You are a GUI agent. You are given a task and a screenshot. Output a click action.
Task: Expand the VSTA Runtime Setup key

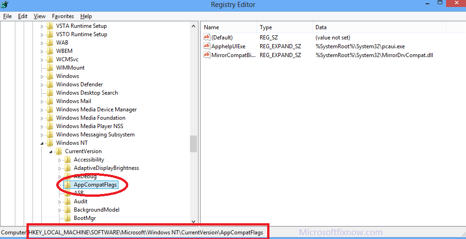(42, 26)
